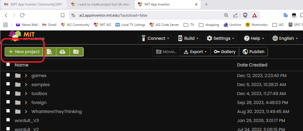Switch to the Gmail MIT App Inventor Community tab
Screen dimensions: 303x131
pos(34,4)
